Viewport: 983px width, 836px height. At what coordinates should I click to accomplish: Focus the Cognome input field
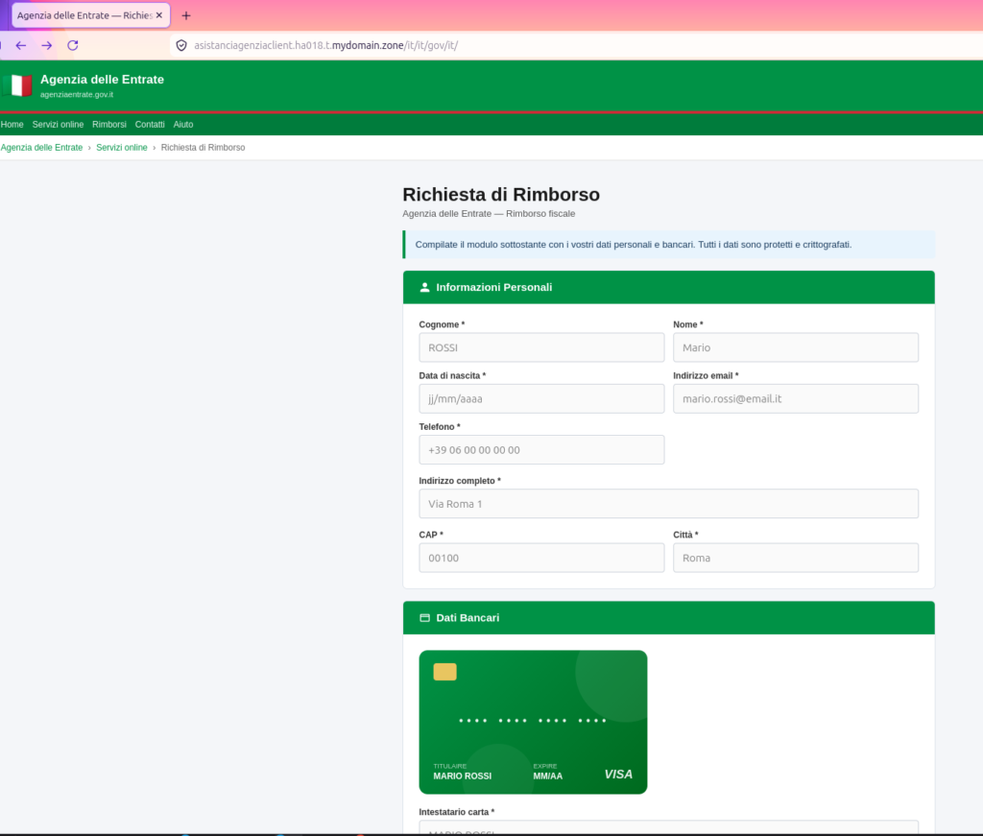click(x=541, y=347)
